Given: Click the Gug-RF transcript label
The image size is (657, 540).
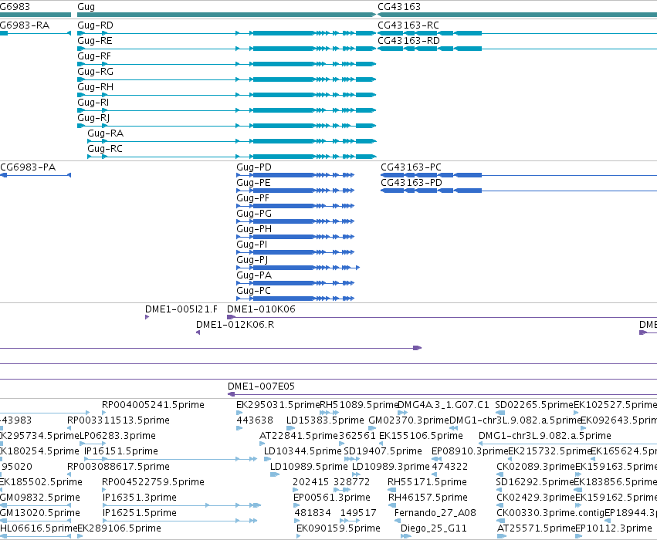Looking at the screenshot, I should (94, 56).
